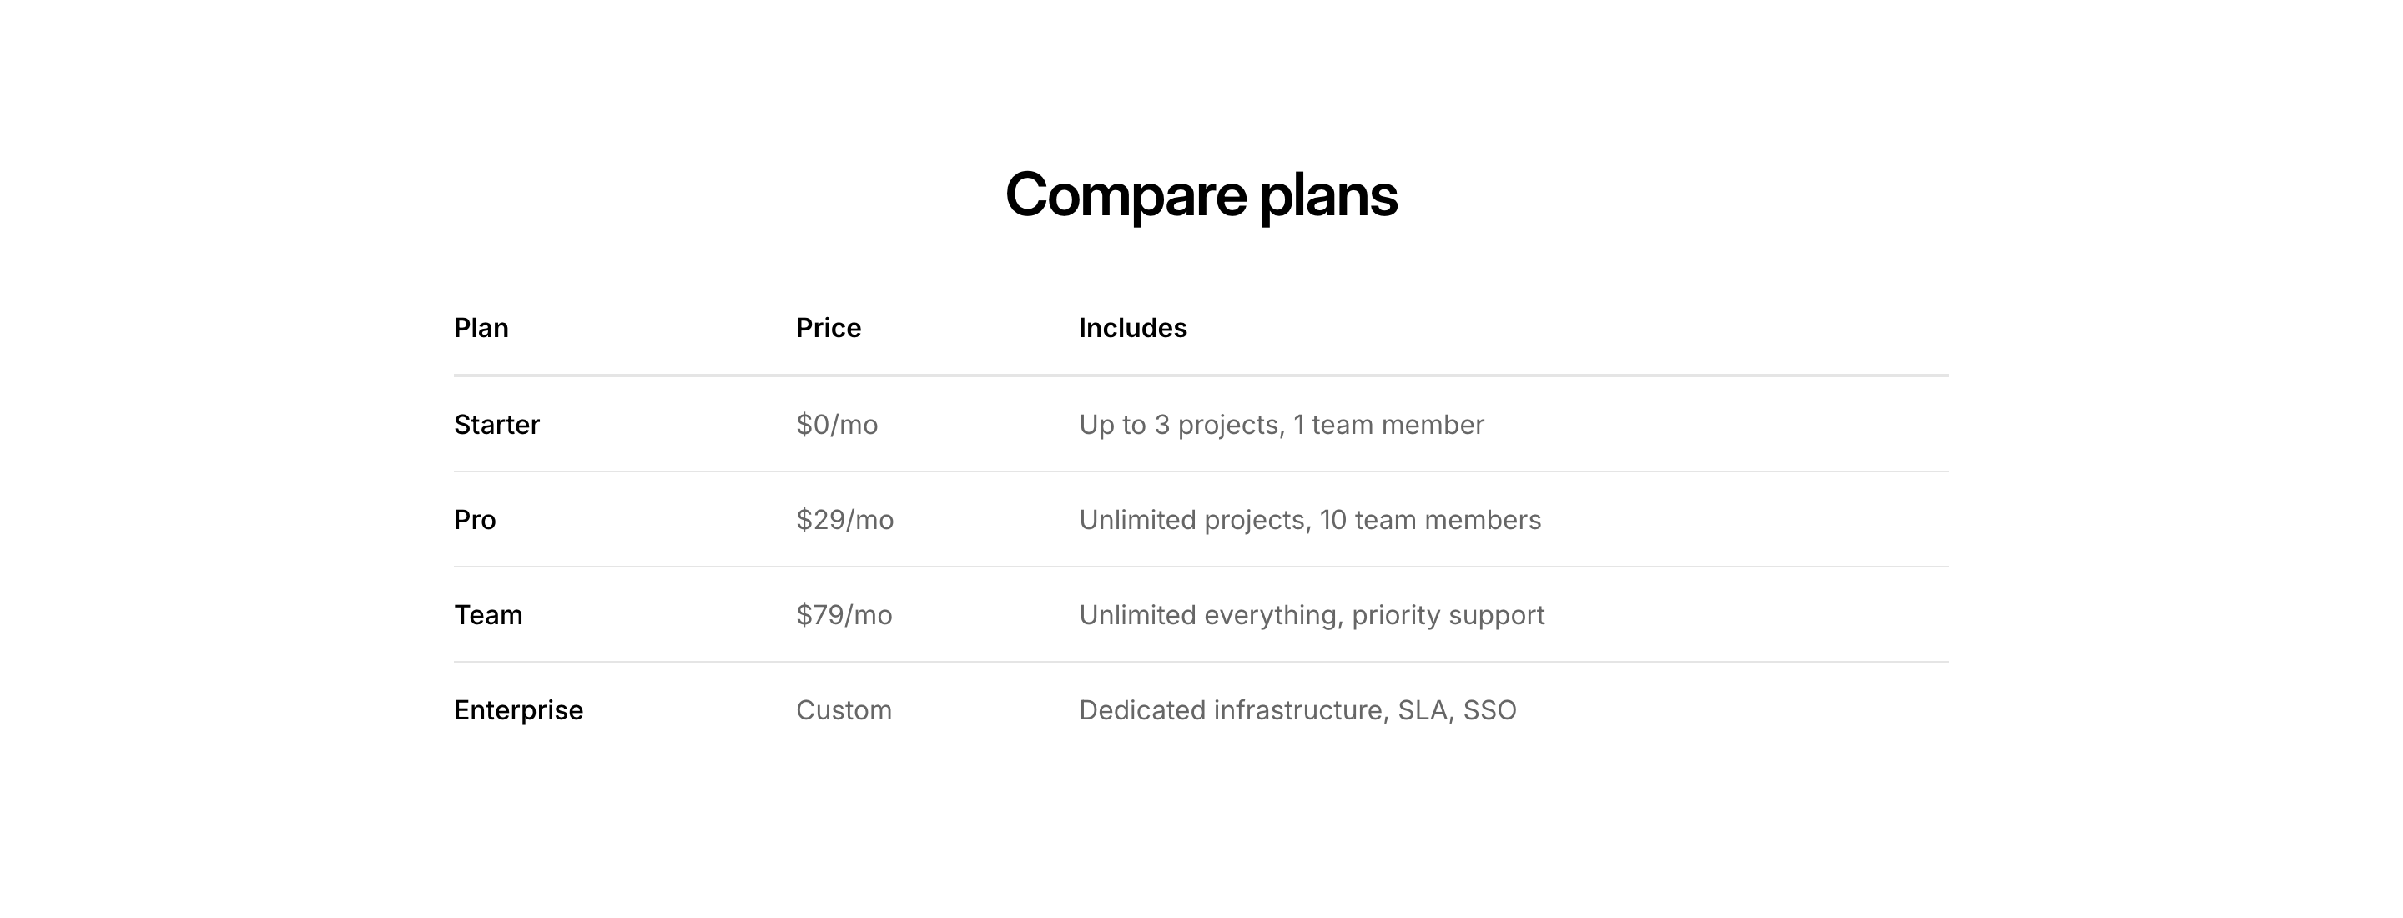Viewport: 2403px width, 918px height.
Task: Click the Custom price for Enterprise
Action: click(844, 711)
